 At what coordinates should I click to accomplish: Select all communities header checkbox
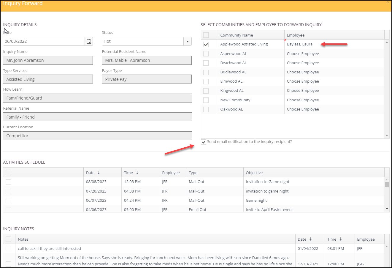pyautogui.click(x=206, y=35)
